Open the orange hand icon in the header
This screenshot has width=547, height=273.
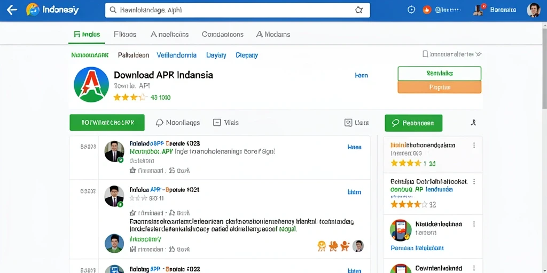pyautogui.click(x=427, y=10)
